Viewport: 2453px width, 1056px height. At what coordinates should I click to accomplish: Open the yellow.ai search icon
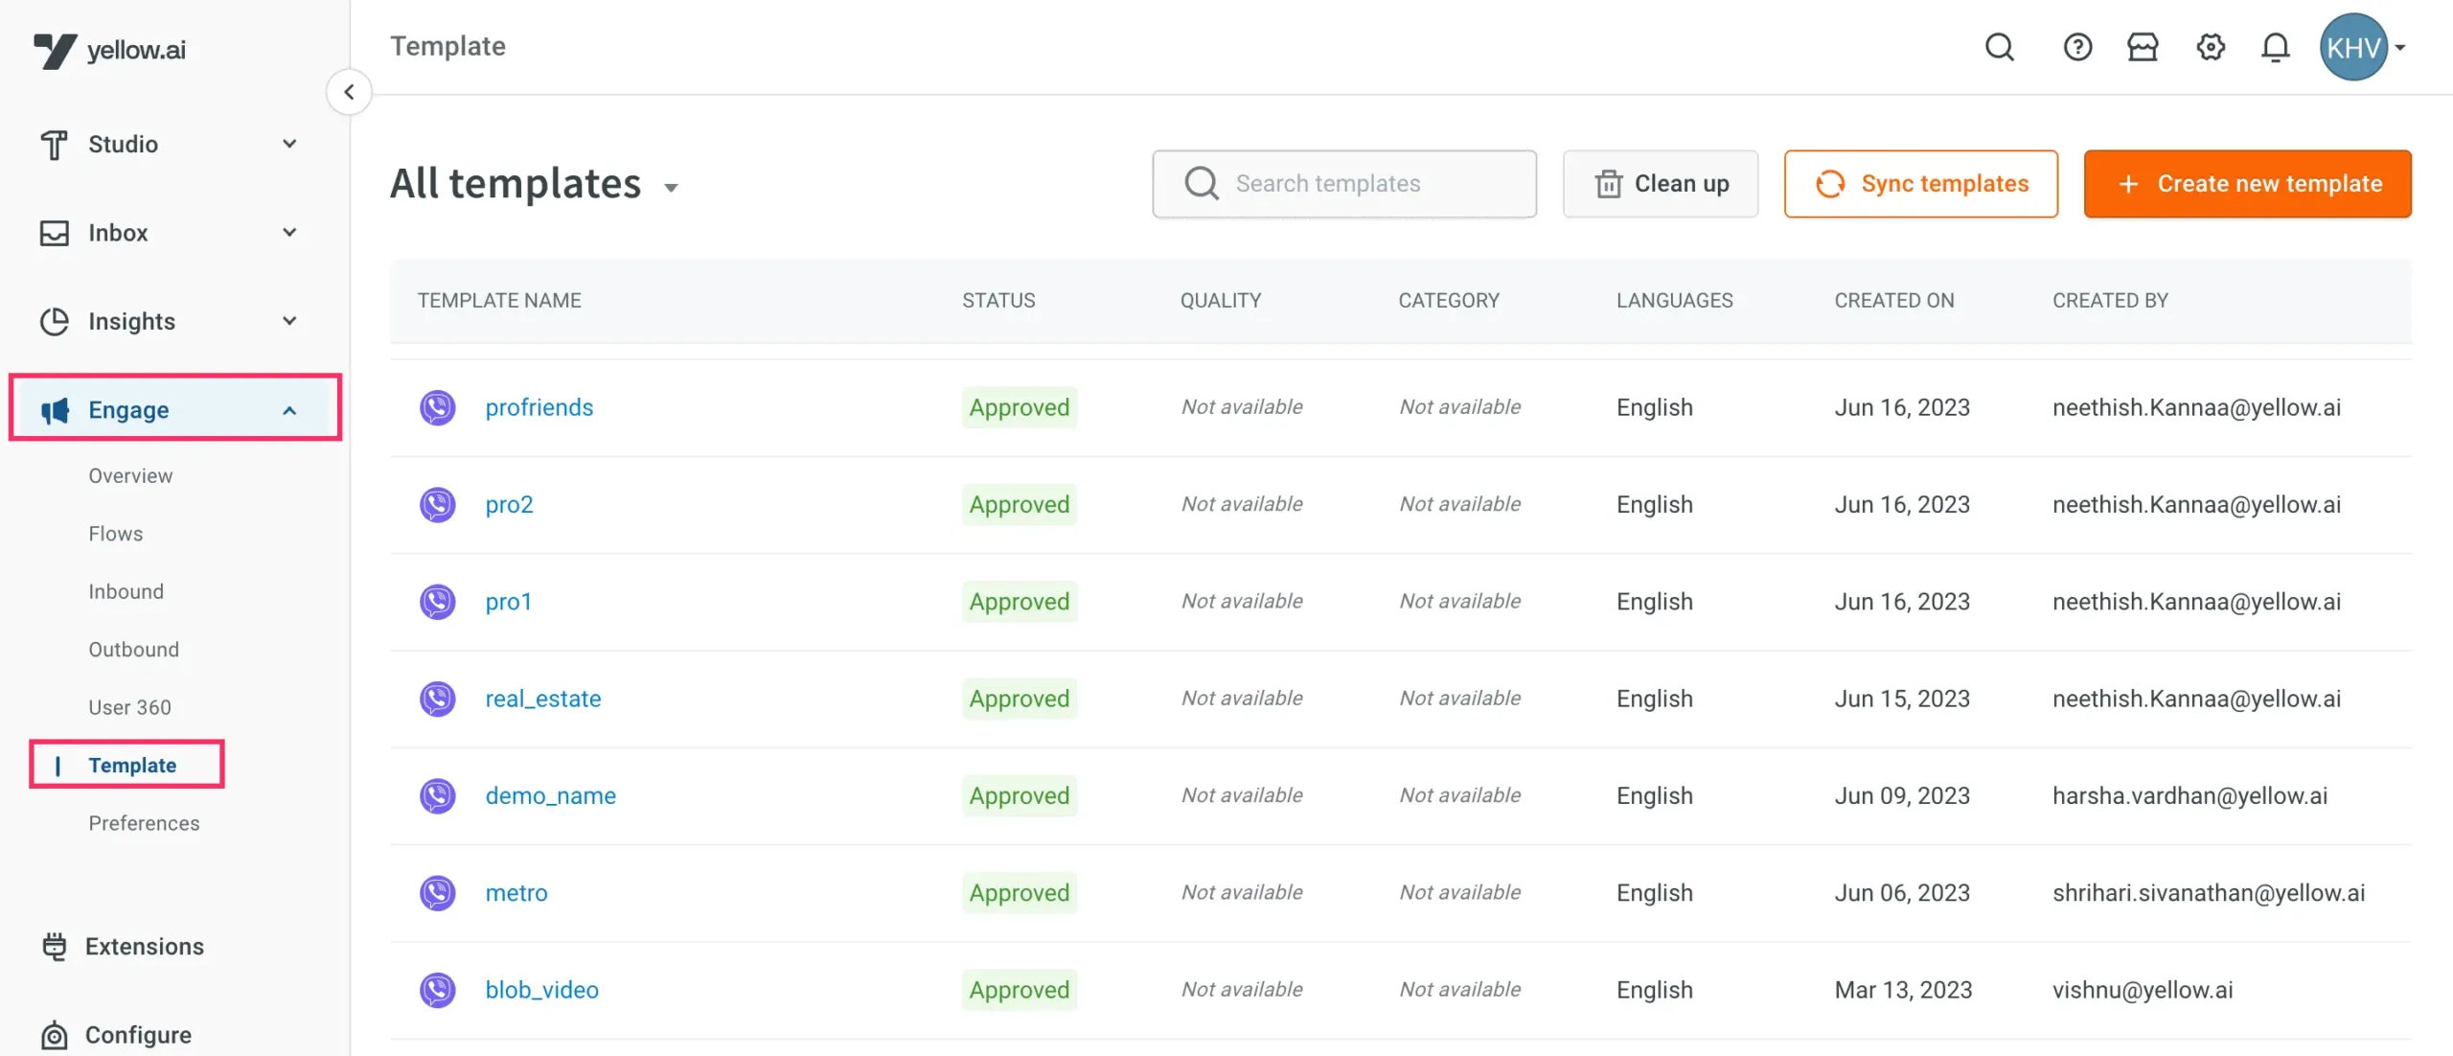coord(2001,46)
